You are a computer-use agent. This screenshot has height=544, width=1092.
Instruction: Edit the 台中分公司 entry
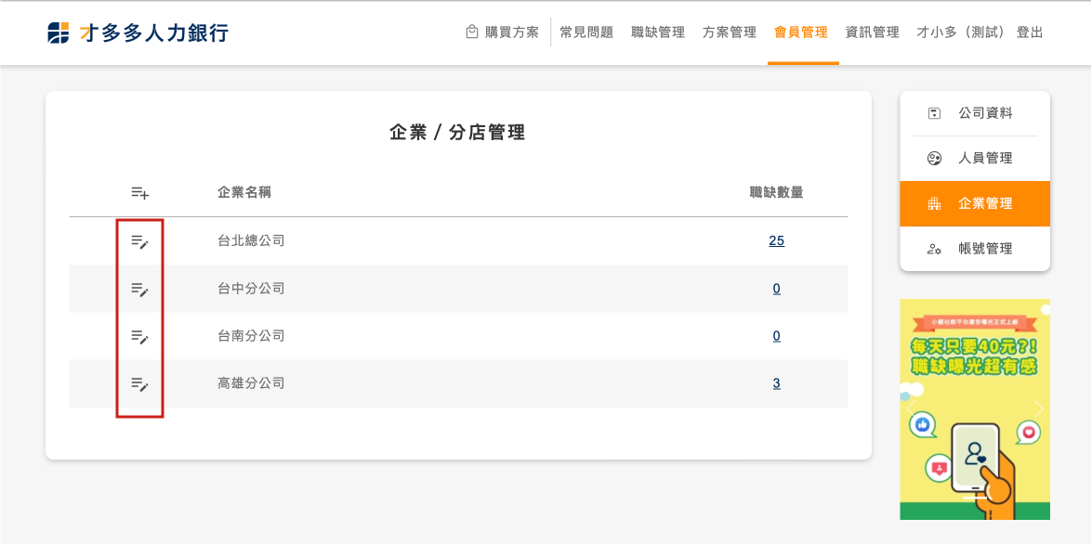click(139, 289)
